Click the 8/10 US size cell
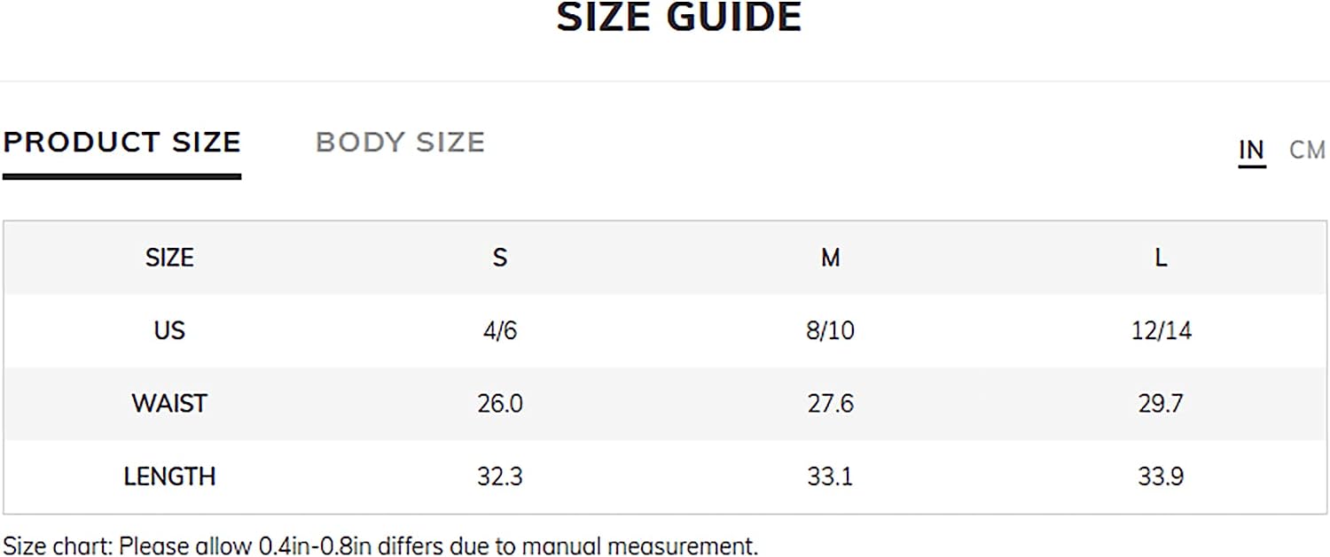Screen dimensions: 1330x557 830,330
